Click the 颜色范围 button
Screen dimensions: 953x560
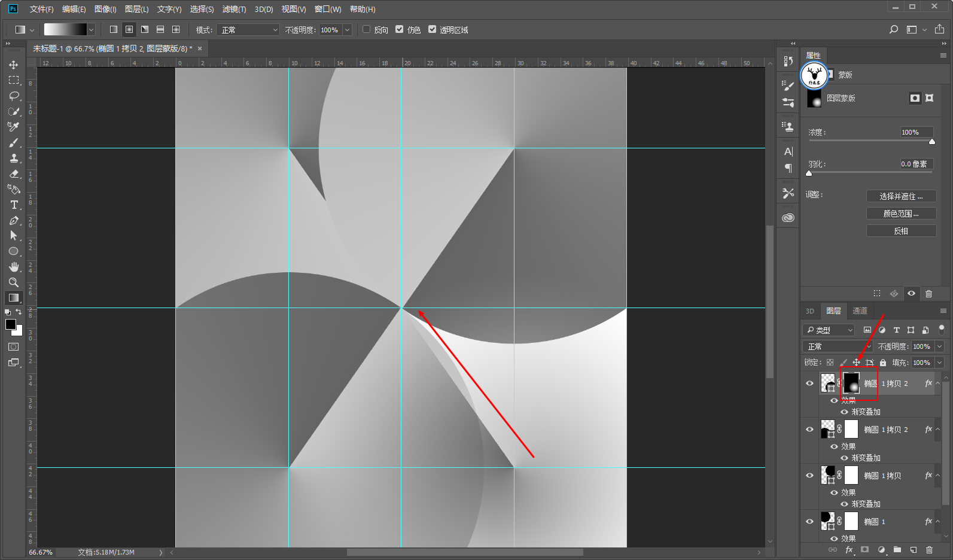coord(900,214)
